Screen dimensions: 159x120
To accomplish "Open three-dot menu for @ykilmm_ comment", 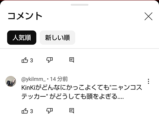I will click(148, 81).
